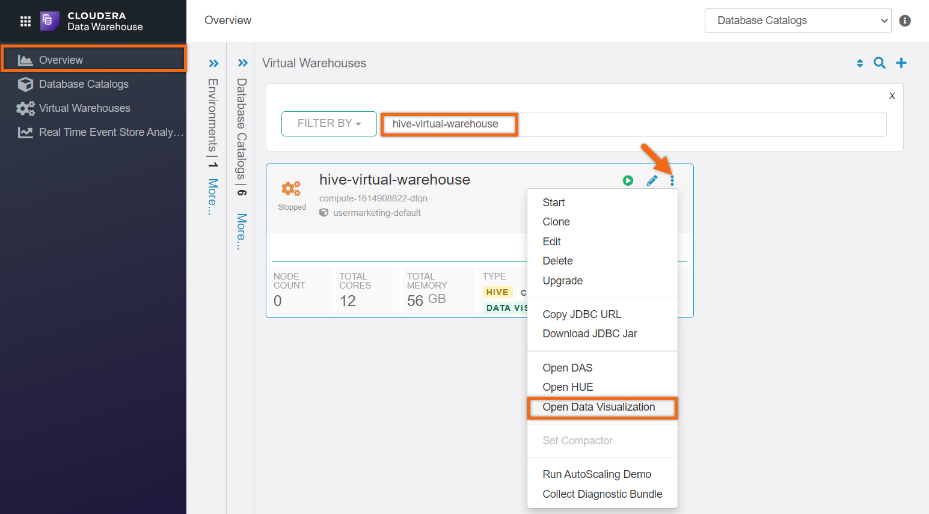Select Open DAS menu entry
929x514 pixels.
[602, 368]
